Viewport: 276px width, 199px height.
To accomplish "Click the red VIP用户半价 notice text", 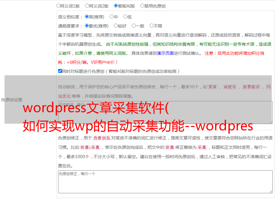I will click(104, 62).
